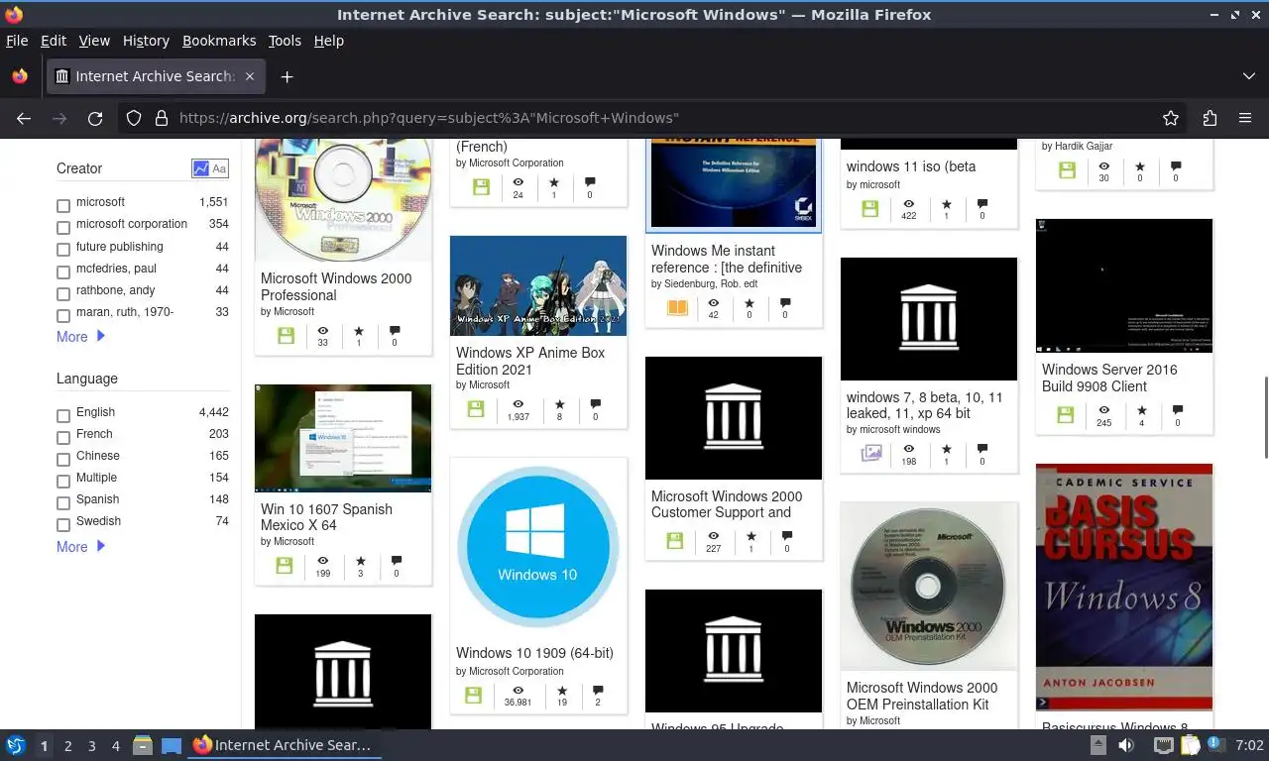The width and height of the screenshot is (1269, 761).
Task: Open the View menu
Action: (94, 41)
